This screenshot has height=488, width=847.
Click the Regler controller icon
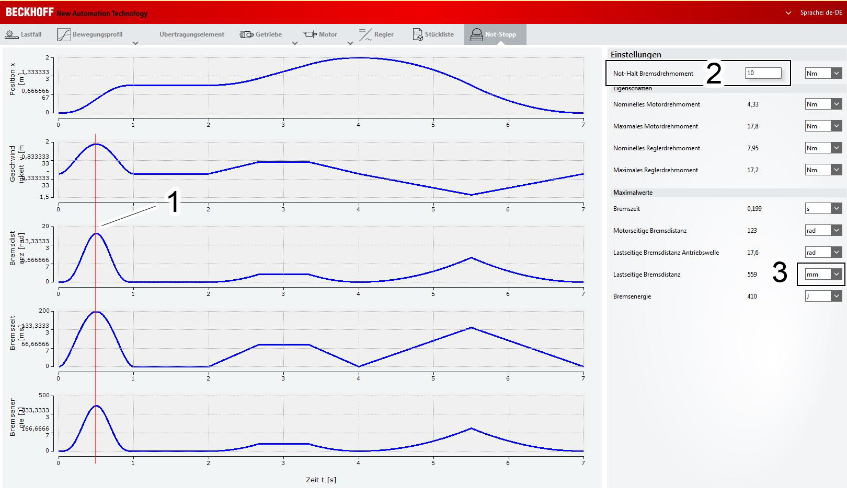coord(365,34)
